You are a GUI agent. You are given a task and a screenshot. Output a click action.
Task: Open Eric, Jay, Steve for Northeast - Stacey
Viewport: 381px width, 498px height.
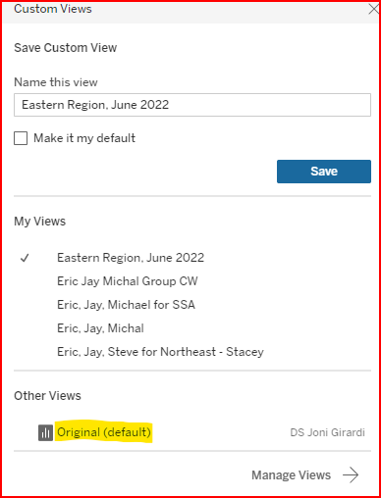[160, 352]
